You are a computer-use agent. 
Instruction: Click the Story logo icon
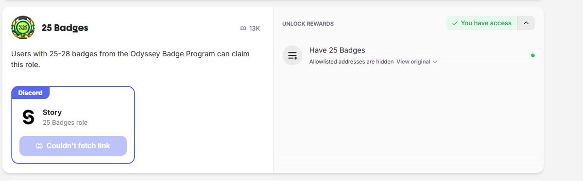29,117
